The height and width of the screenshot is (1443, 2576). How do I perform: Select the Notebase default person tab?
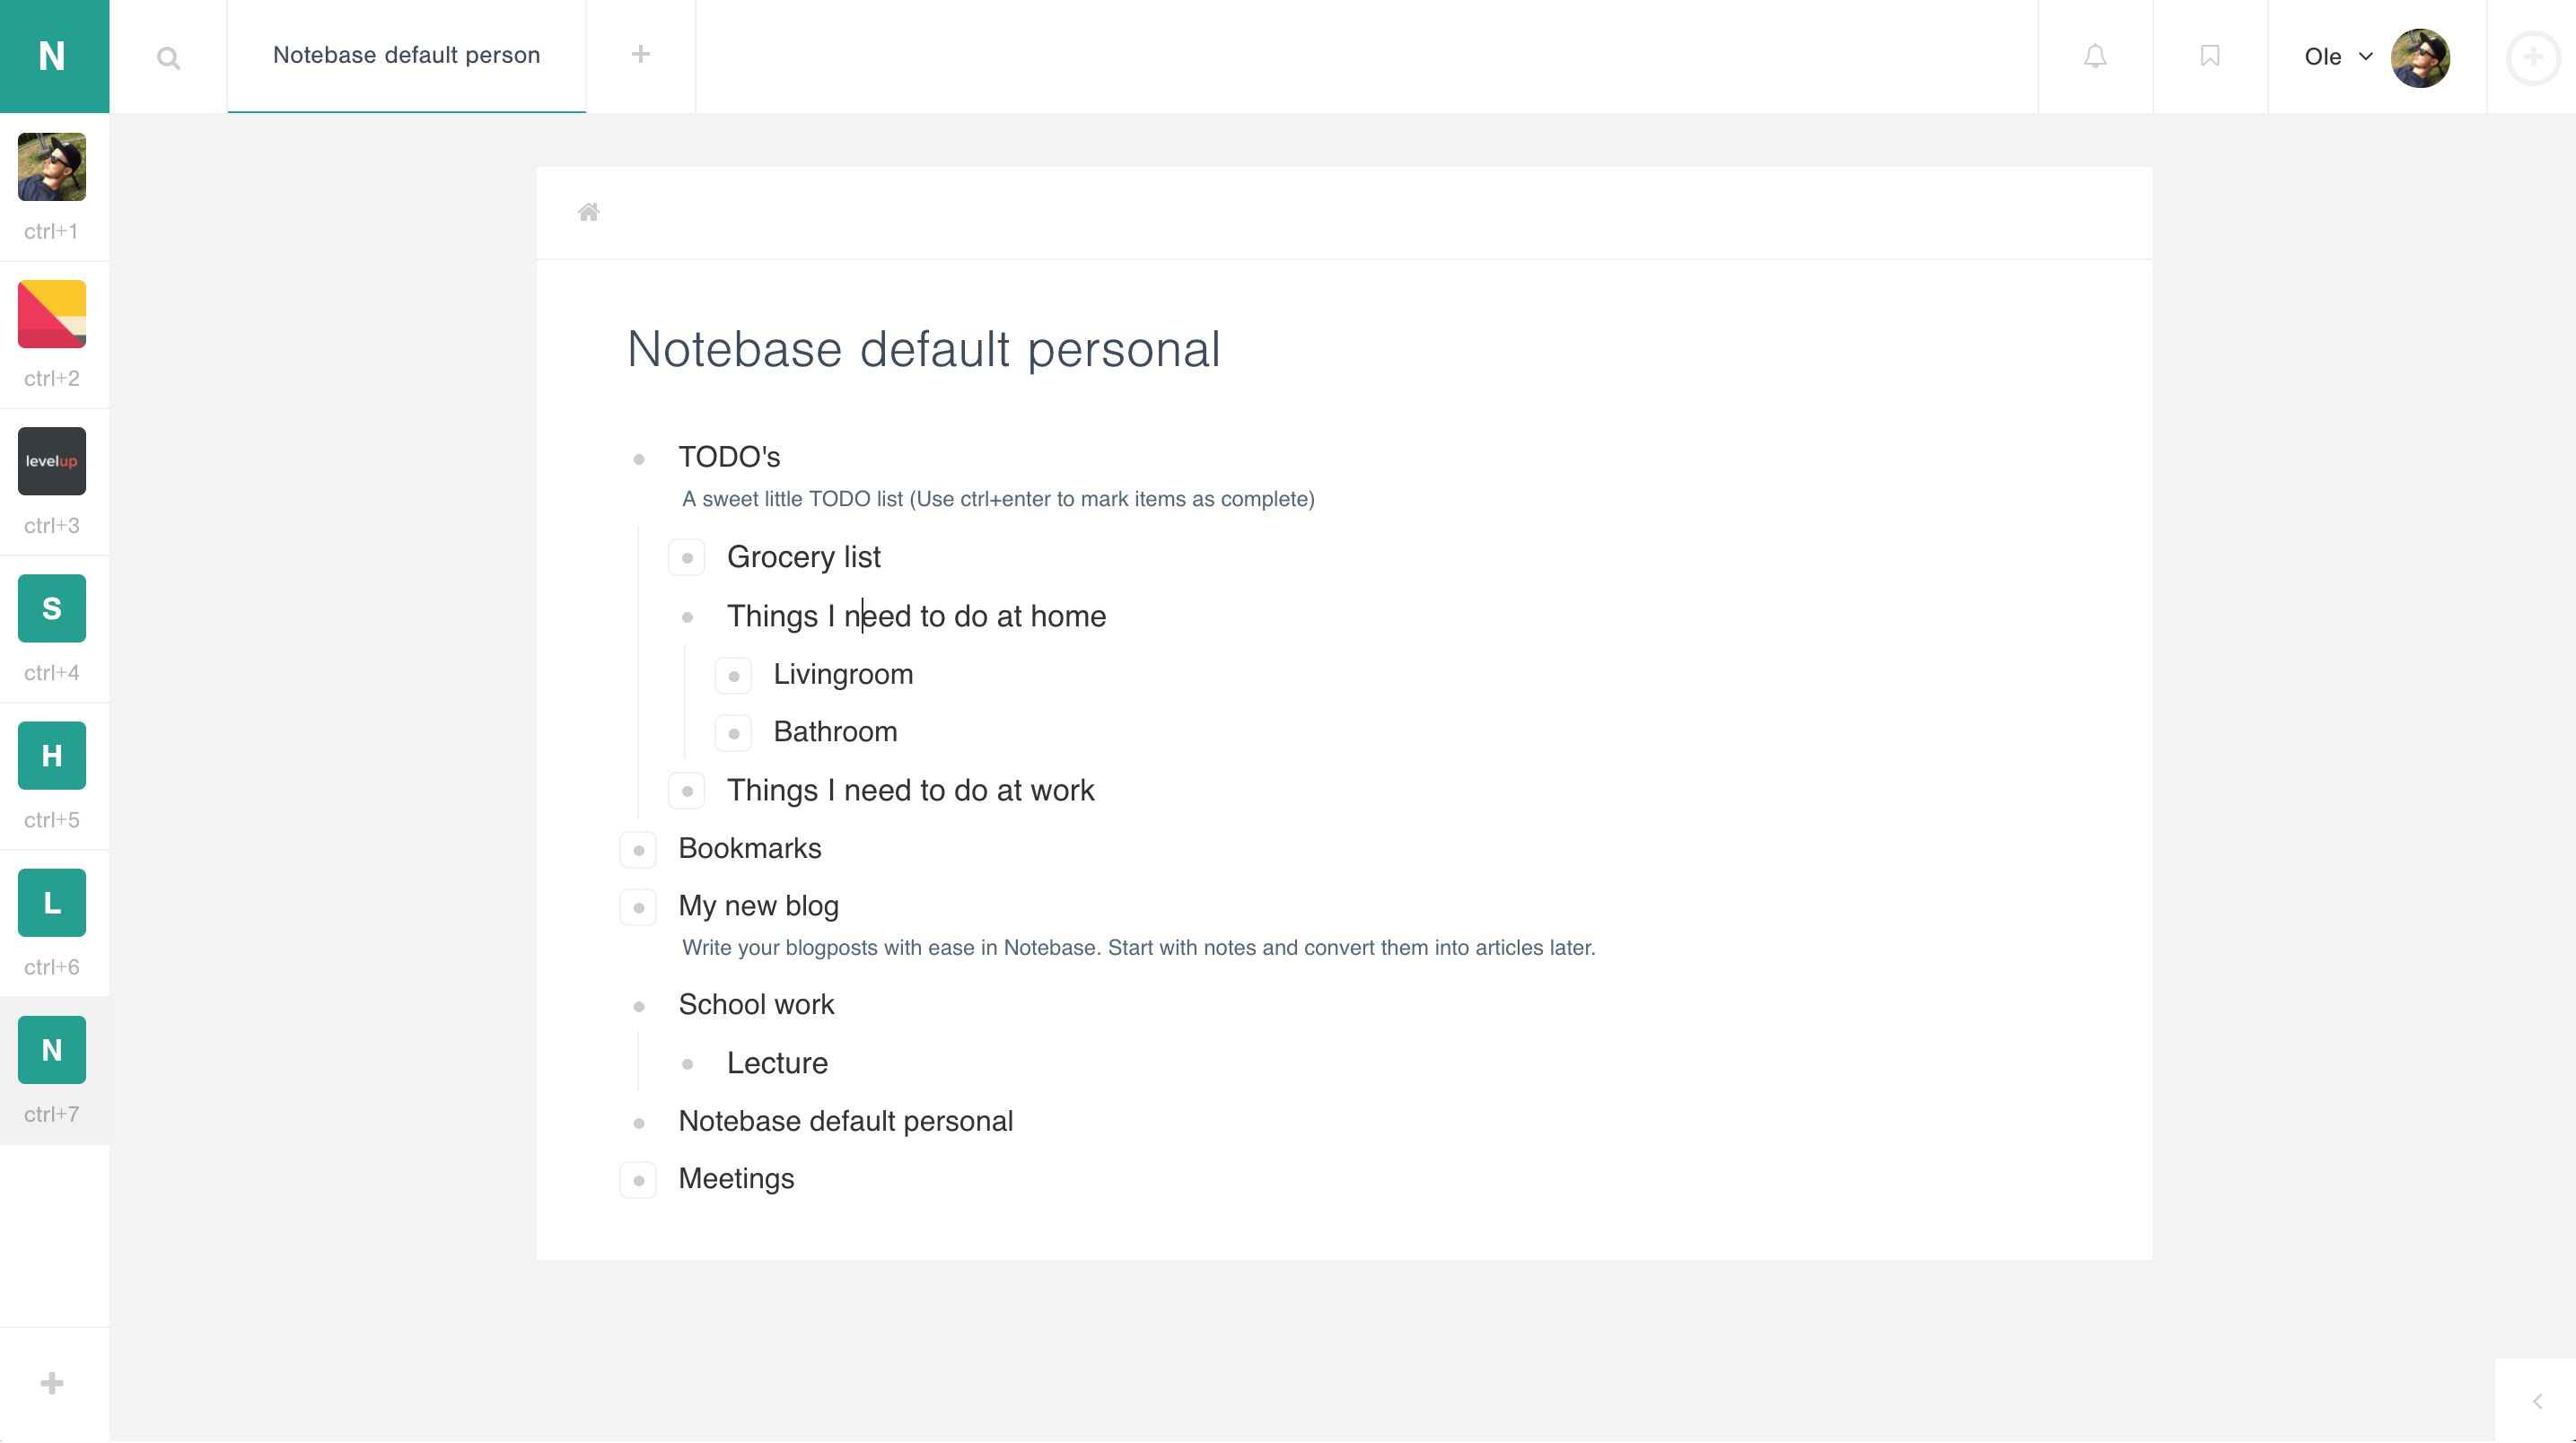click(406, 55)
